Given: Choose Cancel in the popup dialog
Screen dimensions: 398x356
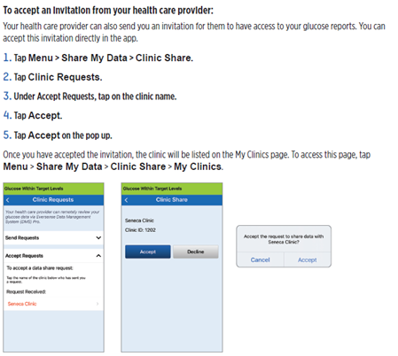Looking at the screenshot, I should tap(260, 259).
